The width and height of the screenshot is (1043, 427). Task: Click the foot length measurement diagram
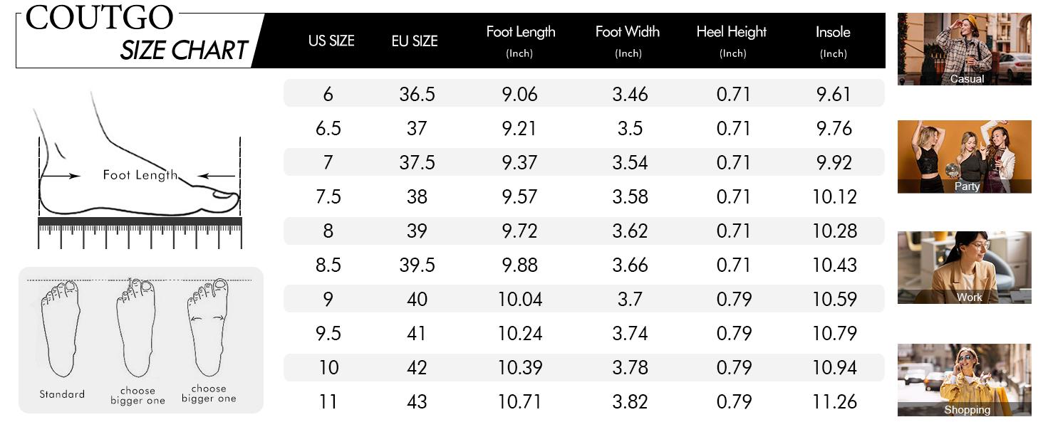tap(139, 164)
